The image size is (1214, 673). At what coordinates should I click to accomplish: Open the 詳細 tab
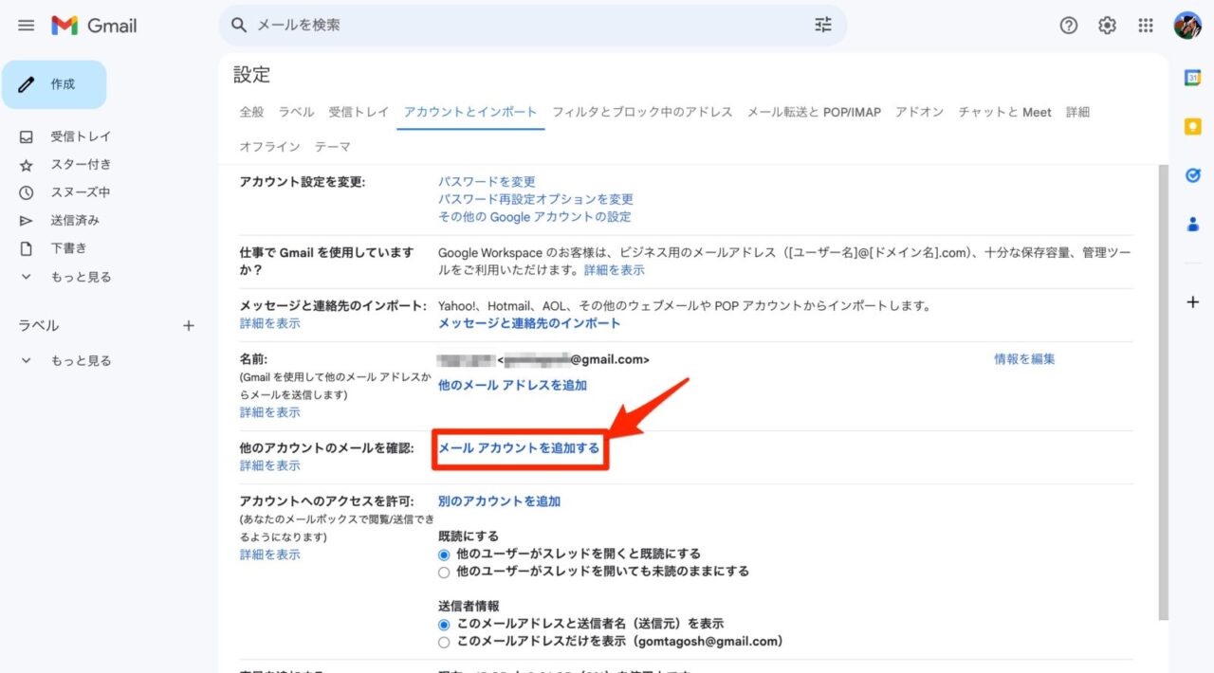coord(1077,112)
